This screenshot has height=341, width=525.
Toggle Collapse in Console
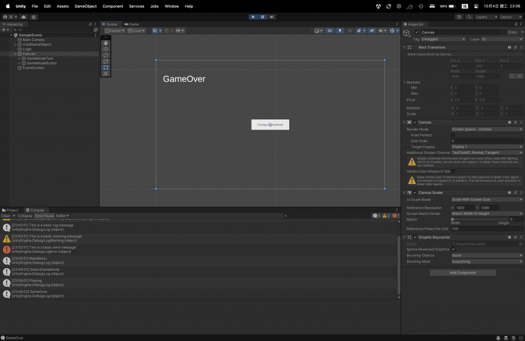pos(25,216)
